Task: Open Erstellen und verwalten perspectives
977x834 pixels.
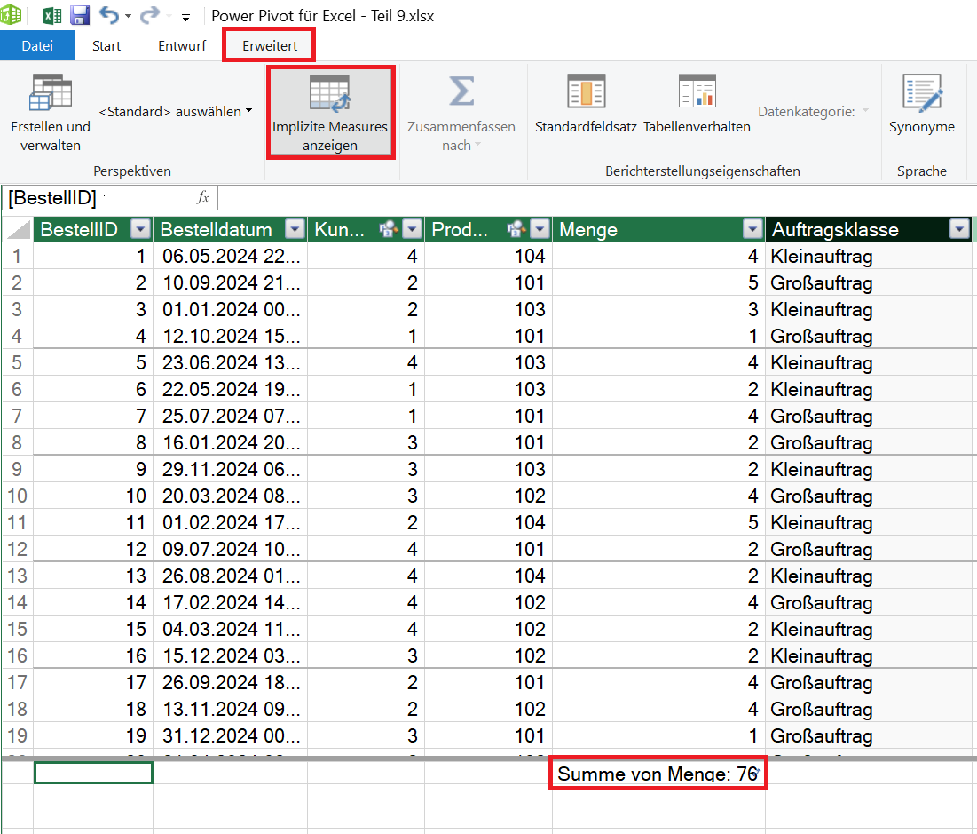Action: 51,112
